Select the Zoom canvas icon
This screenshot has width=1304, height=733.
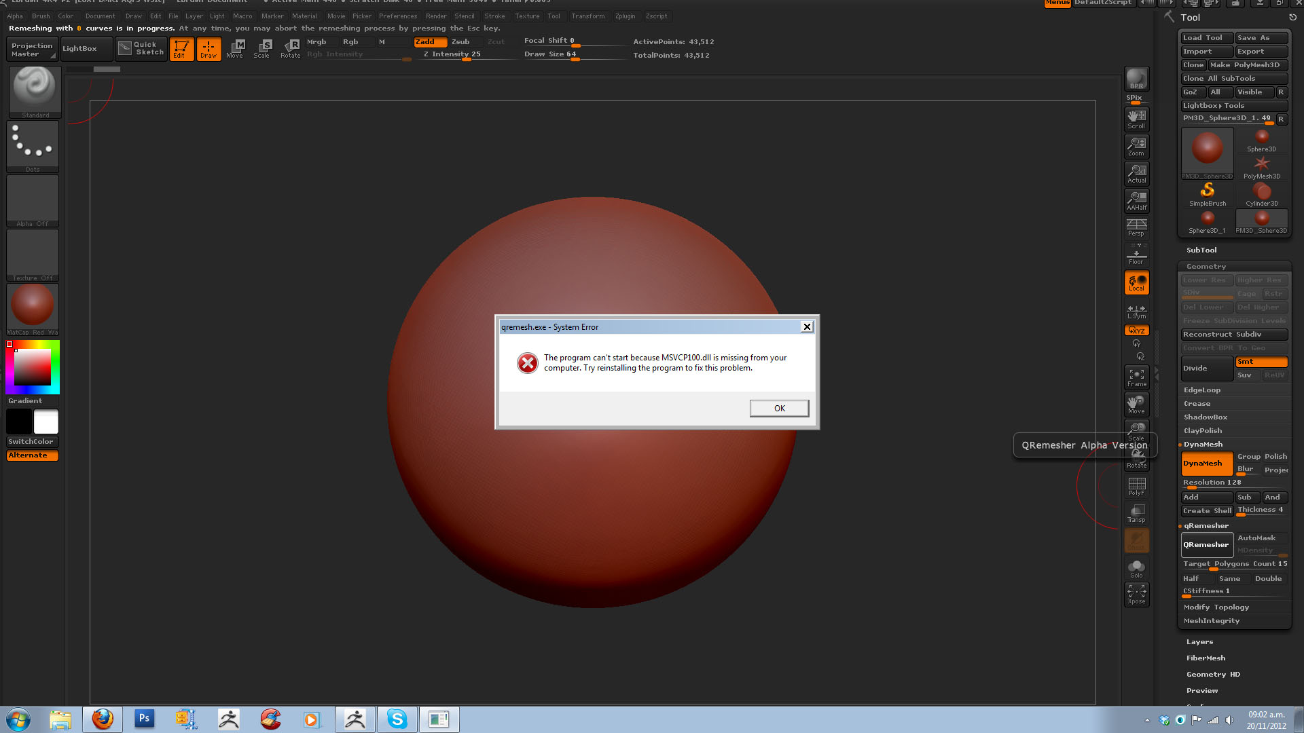(1136, 146)
